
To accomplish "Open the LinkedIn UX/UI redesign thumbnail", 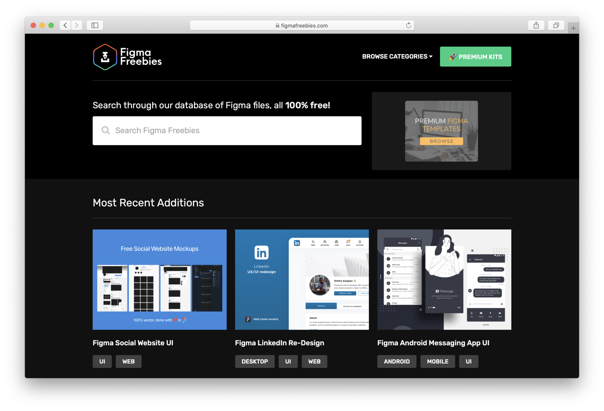I will (x=302, y=279).
